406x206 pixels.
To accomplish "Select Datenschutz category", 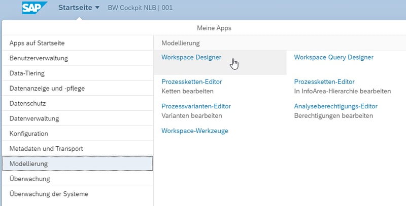I will tap(78, 104).
